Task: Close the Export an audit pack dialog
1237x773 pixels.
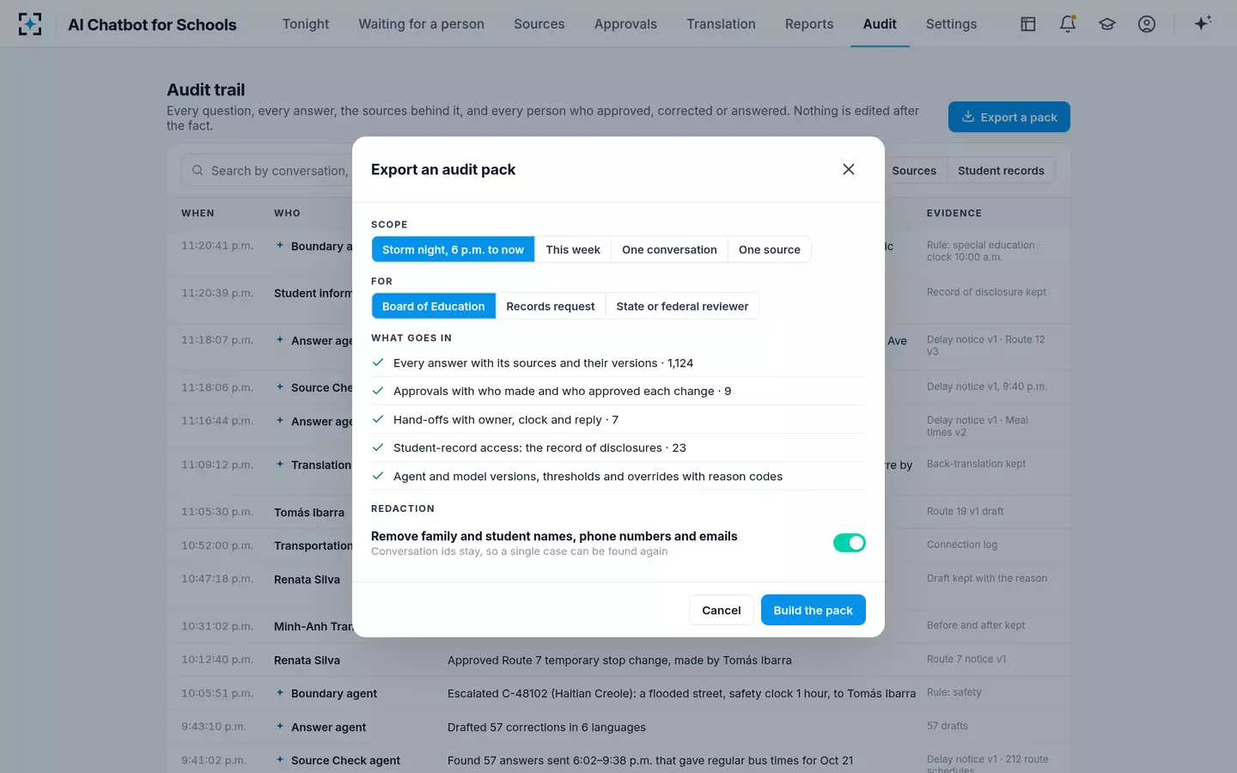Action: coord(849,169)
